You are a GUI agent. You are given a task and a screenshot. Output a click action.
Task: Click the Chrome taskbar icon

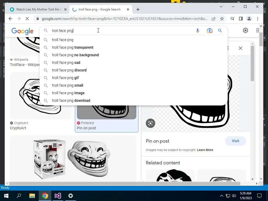[45, 196]
